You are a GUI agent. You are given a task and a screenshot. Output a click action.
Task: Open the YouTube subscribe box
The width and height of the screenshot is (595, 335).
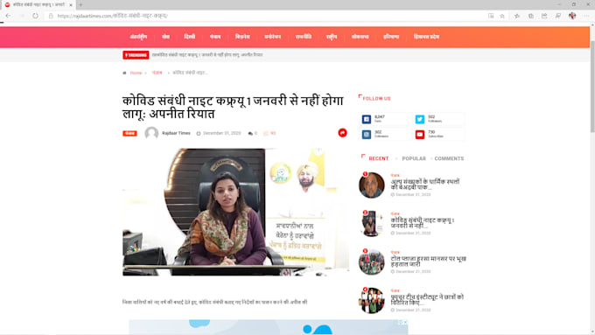438,135
